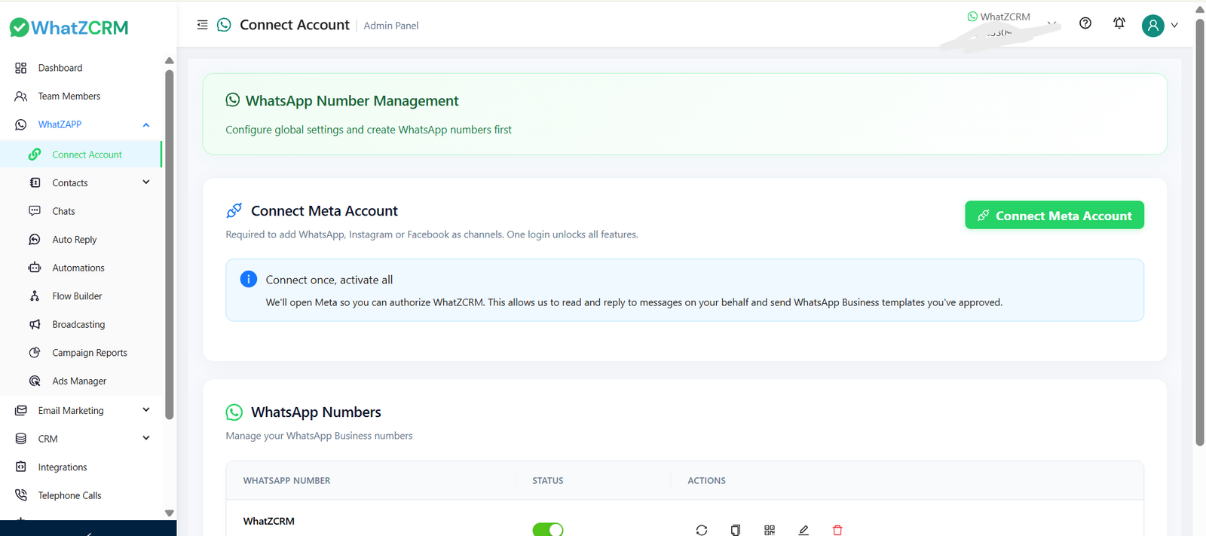Copy the WhatZCRM number details icon
This screenshot has width=1206, height=536.
point(736,530)
